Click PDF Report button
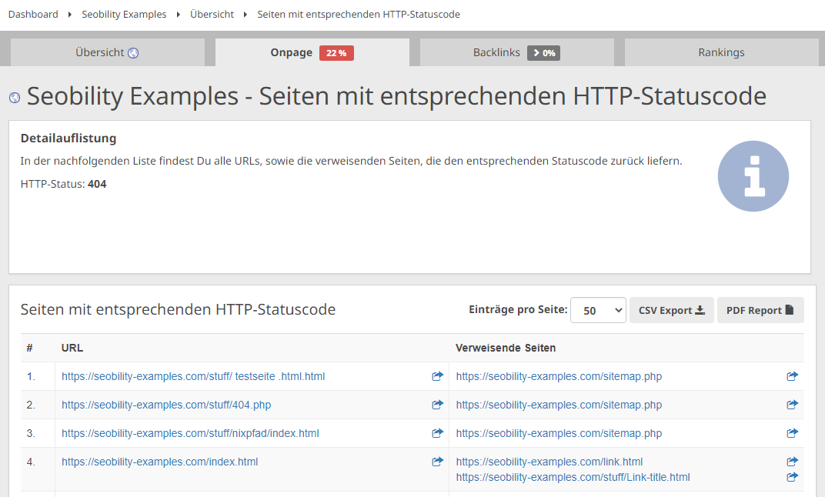 (x=760, y=310)
